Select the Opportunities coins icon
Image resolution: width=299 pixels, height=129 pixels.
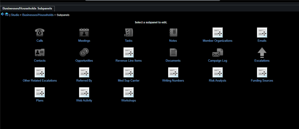point(84,53)
